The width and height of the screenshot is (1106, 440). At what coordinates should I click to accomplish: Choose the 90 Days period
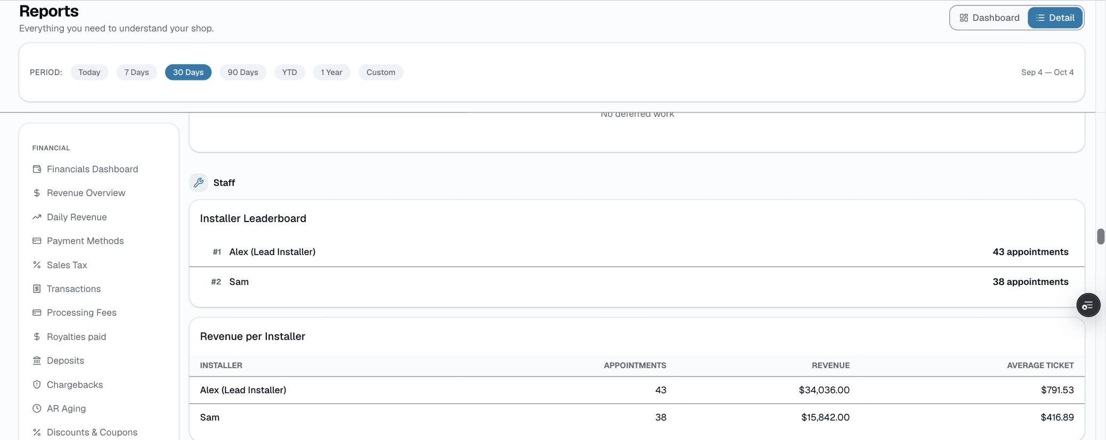pos(243,72)
